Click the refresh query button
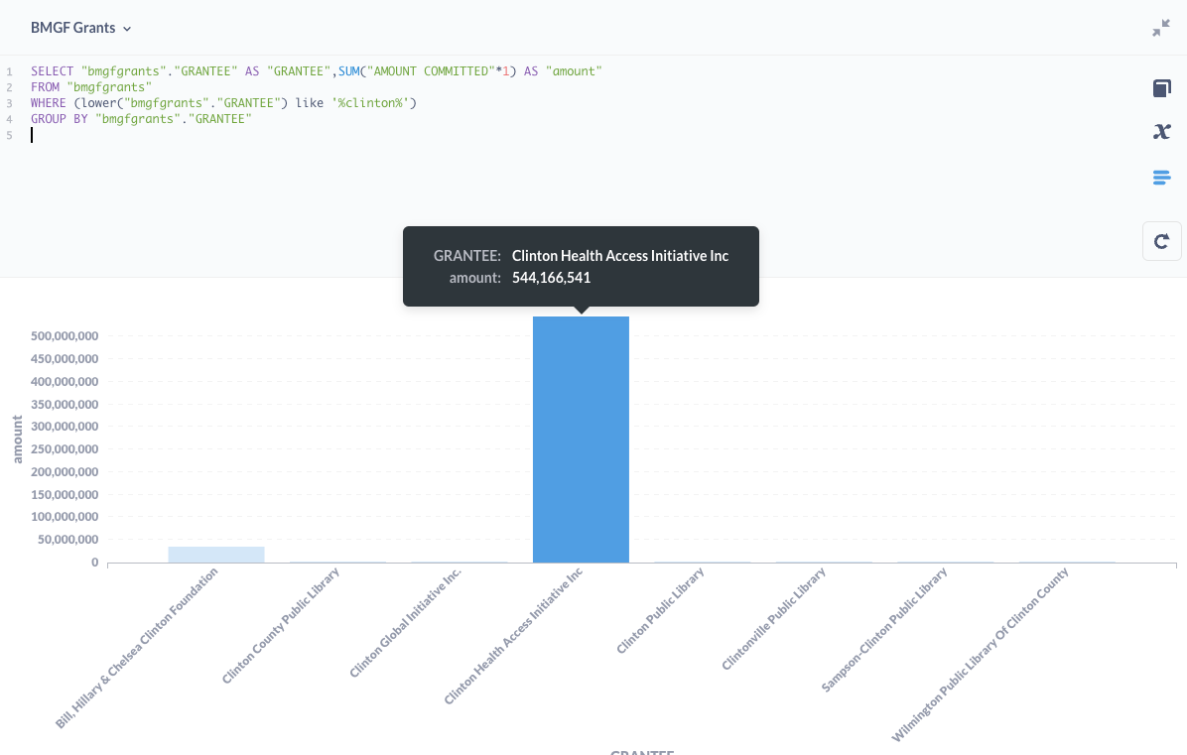Viewport: 1187px width, 755px height. (x=1161, y=241)
